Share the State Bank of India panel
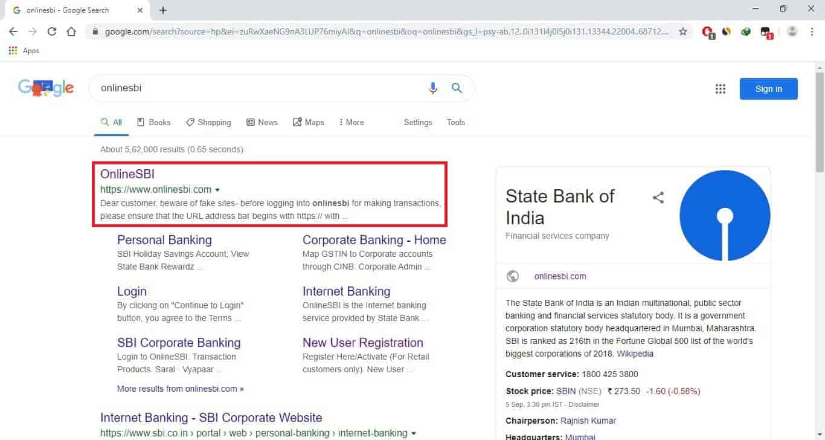 coord(658,197)
